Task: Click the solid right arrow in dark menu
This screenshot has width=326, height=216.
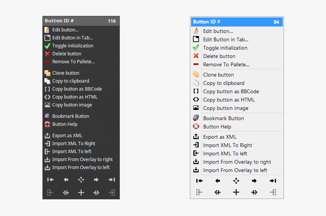Action: (96, 180)
